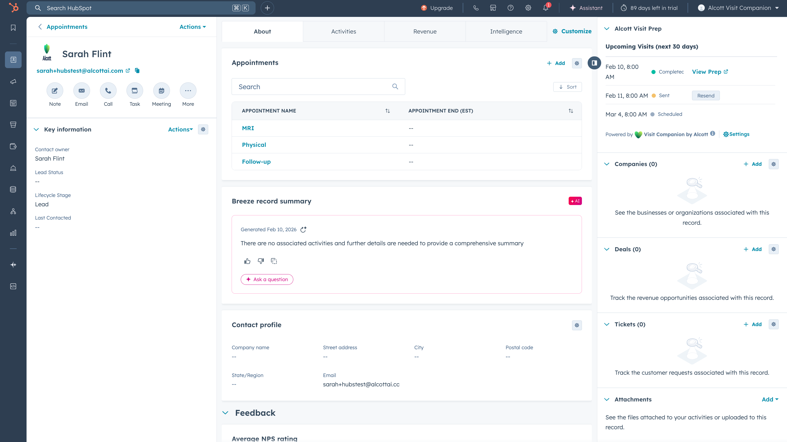This screenshot has height=442, width=787.
Task: Open the Actions dropdown near Appointments header
Action: click(192, 27)
